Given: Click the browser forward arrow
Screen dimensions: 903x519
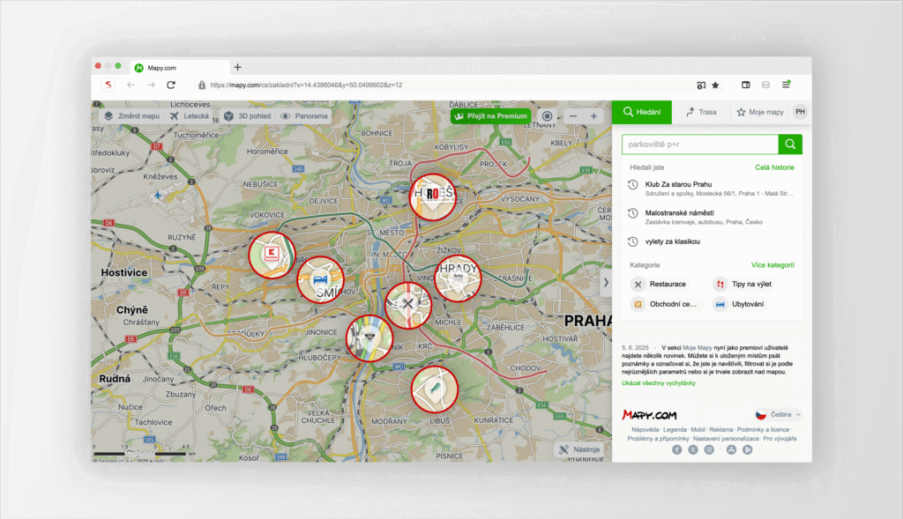Looking at the screenshot, I should [151, 85].
